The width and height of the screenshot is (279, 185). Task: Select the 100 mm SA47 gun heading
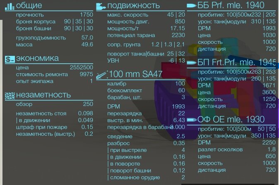pos(136,74)
